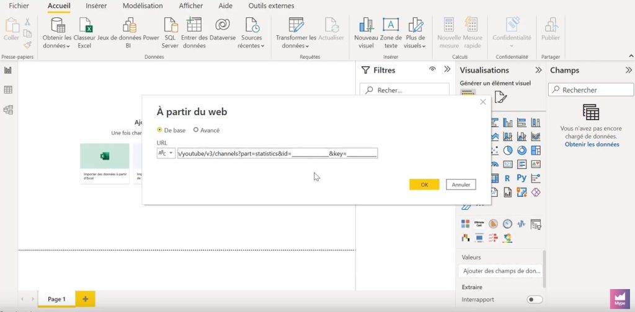Click the URL input field
The height and width of the screenshot is (312, 635).
coord(277,153)
